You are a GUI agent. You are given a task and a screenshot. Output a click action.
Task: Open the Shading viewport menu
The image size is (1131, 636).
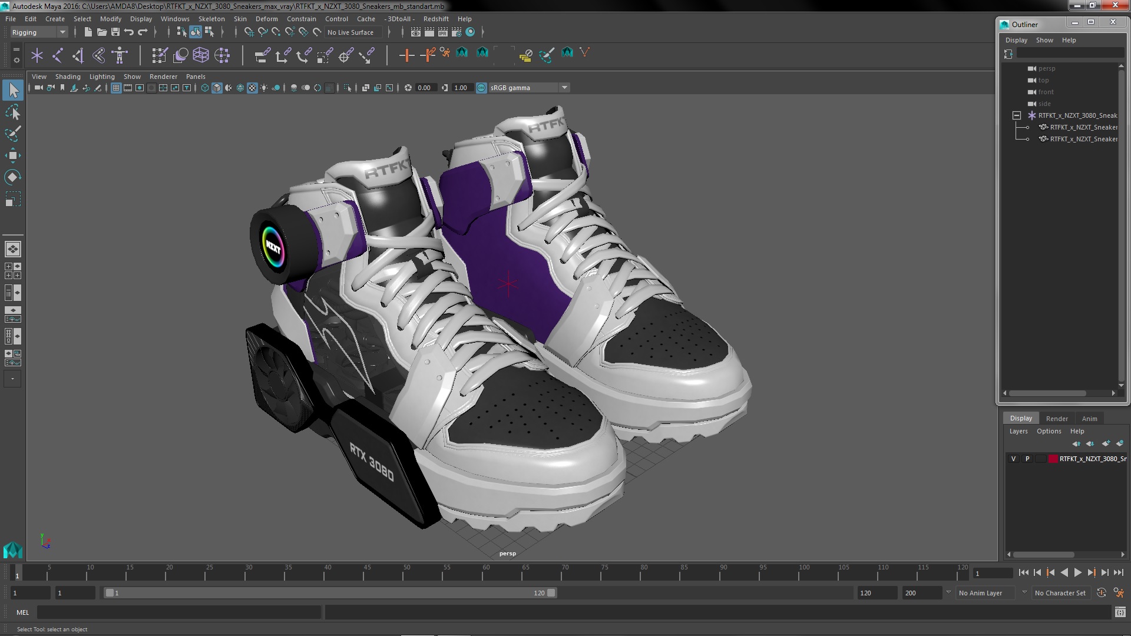(x=68, y=77)
